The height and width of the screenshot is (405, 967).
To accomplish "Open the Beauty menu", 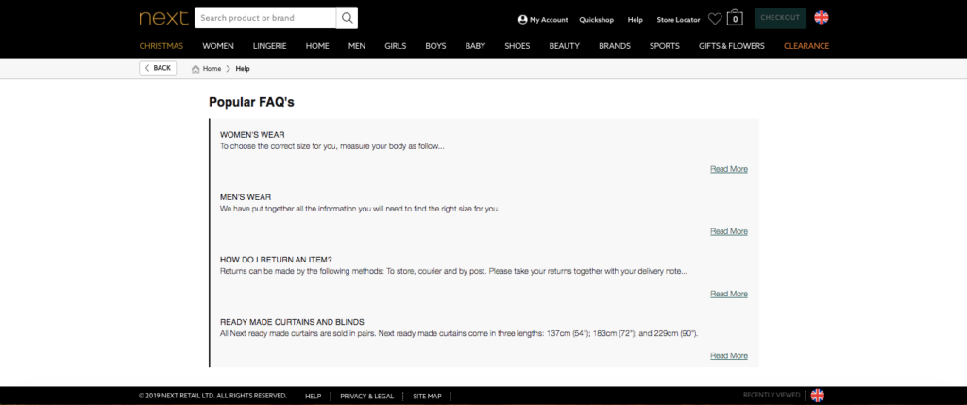I will click(x=565, y=46).
